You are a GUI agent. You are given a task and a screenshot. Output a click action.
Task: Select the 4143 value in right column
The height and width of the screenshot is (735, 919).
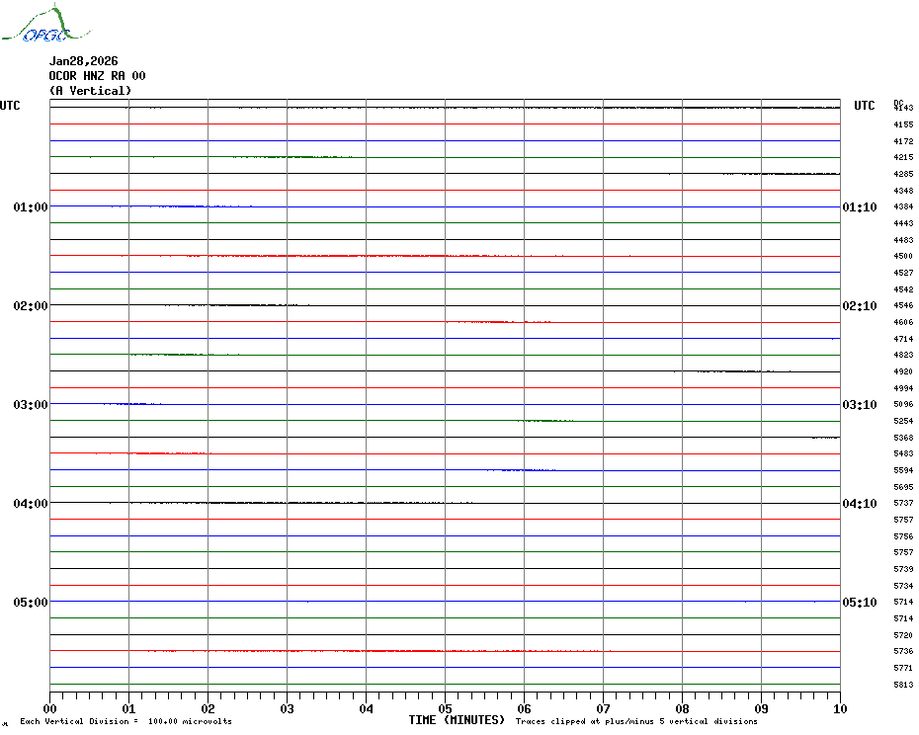click(903, 108)
